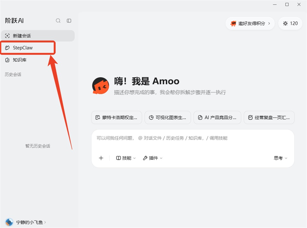Click the plus icon to add attachment
Image resolution: width=307 pixels, height=228 pixels.
(101, 158)
